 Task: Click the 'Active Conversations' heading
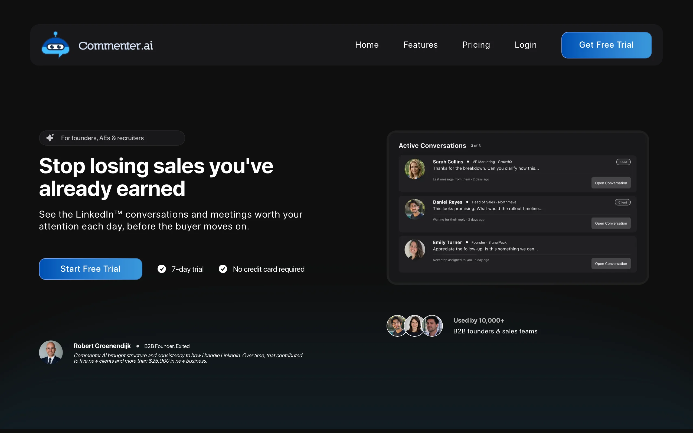coord(432,146)
